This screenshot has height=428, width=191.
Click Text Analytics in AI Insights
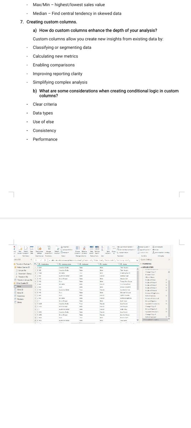click(158, 246)
